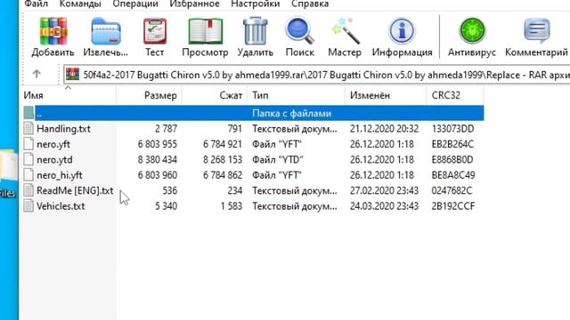Click the nero_hi.yft file icon

28,175
